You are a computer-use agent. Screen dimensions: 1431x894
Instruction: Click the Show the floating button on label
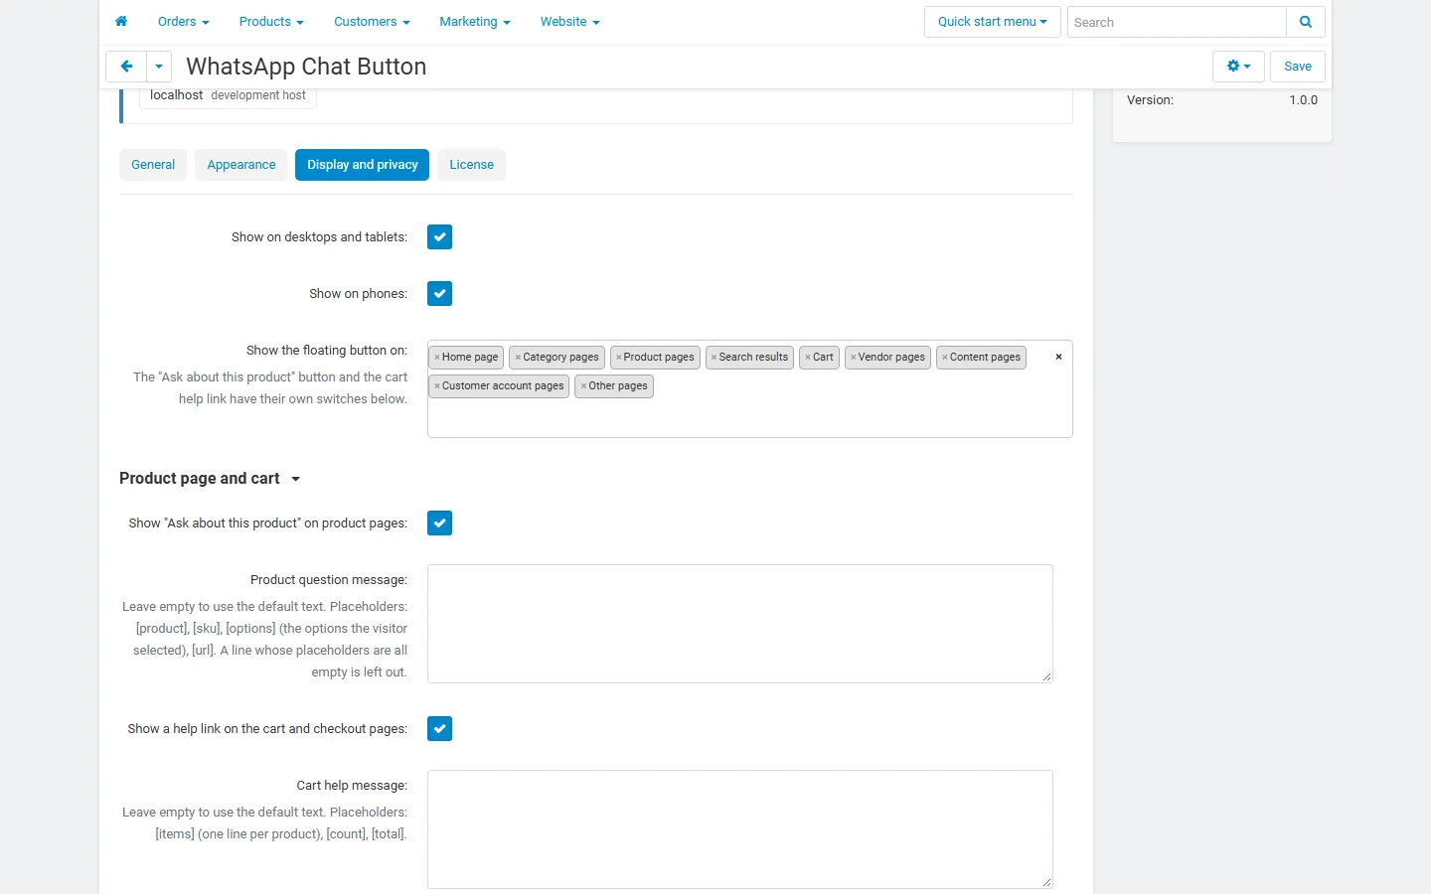[x=327, y=351]
